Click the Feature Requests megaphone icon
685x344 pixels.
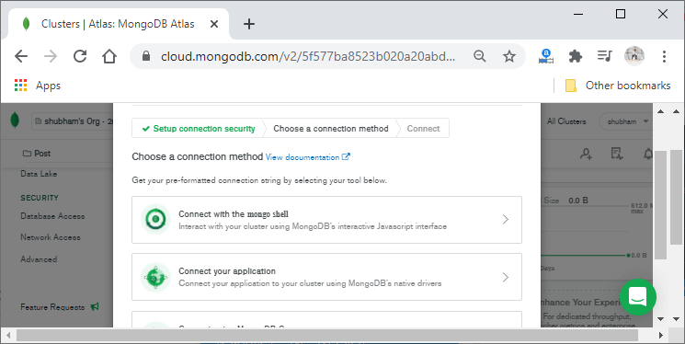tap(95, 307)
